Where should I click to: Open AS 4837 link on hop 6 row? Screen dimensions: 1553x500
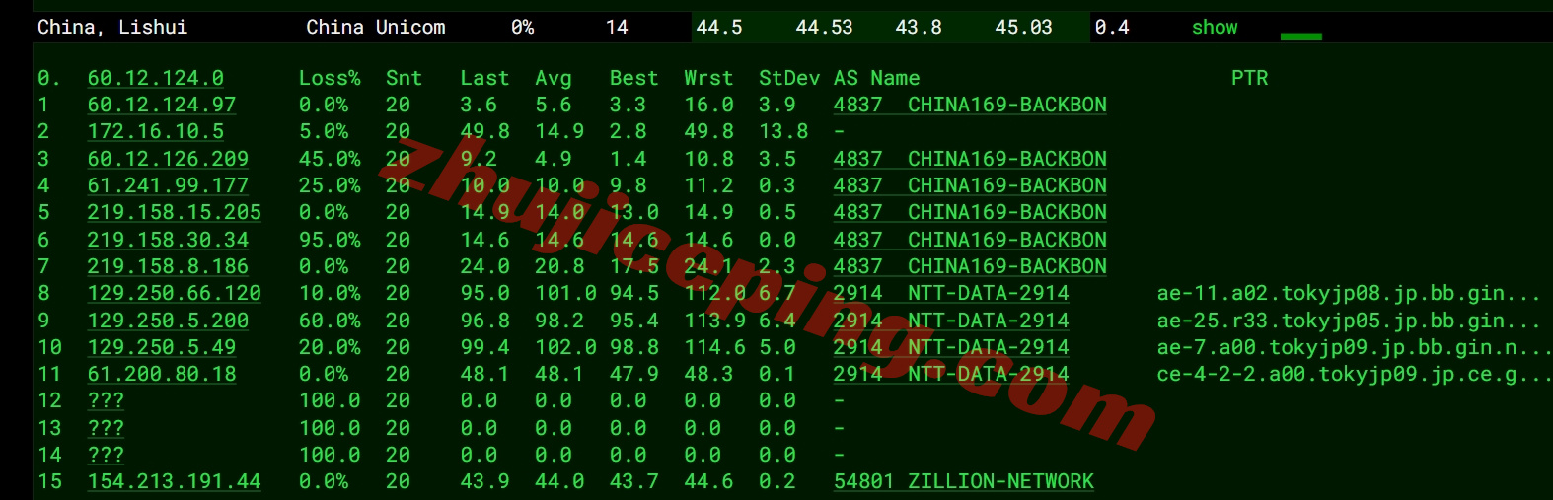tap(970, 240)
